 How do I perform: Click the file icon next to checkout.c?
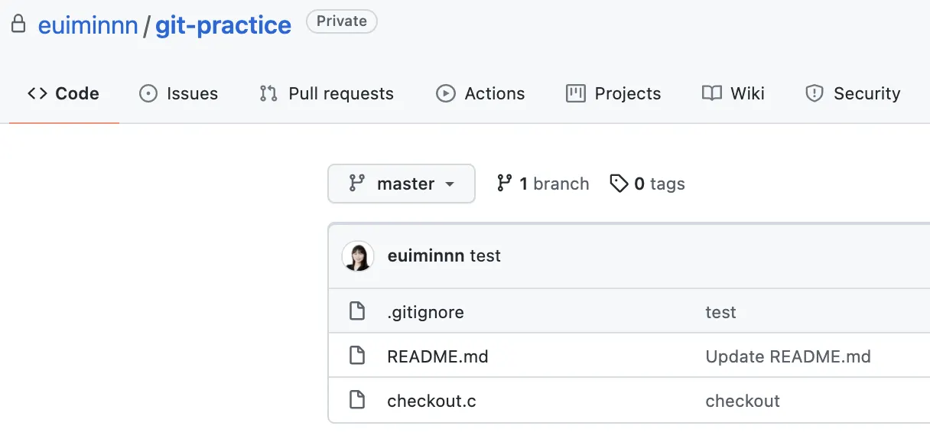pos(356,400)
